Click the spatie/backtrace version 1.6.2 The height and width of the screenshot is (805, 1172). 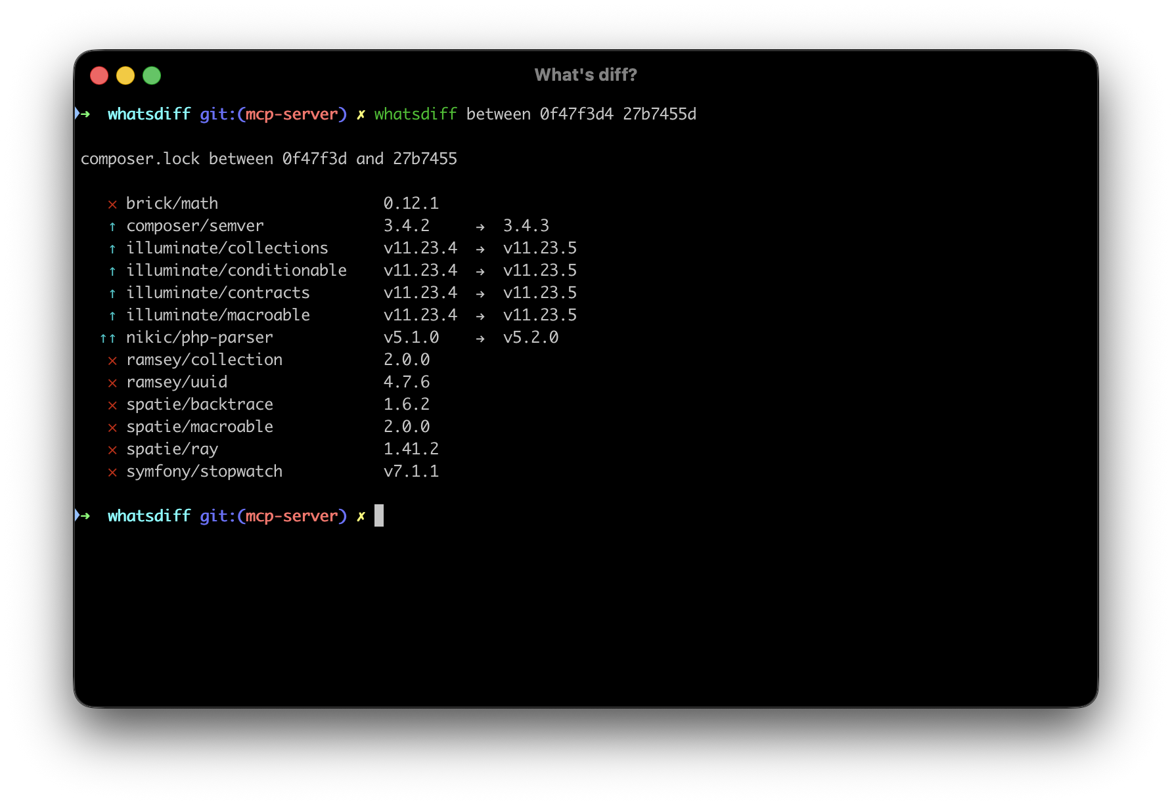pos(407,404)
